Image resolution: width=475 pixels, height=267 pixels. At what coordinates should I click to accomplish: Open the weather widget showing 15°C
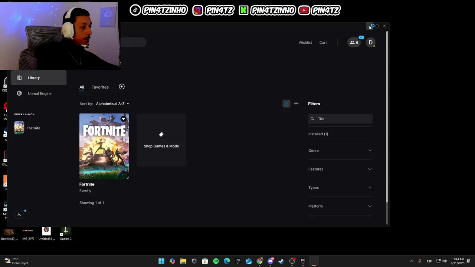point(17,261)
